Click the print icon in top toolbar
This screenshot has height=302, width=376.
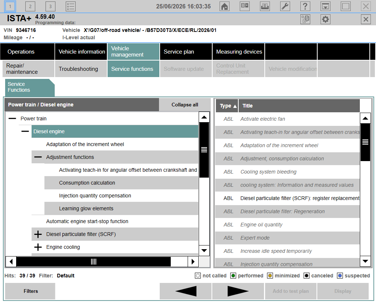coord(265,7)
